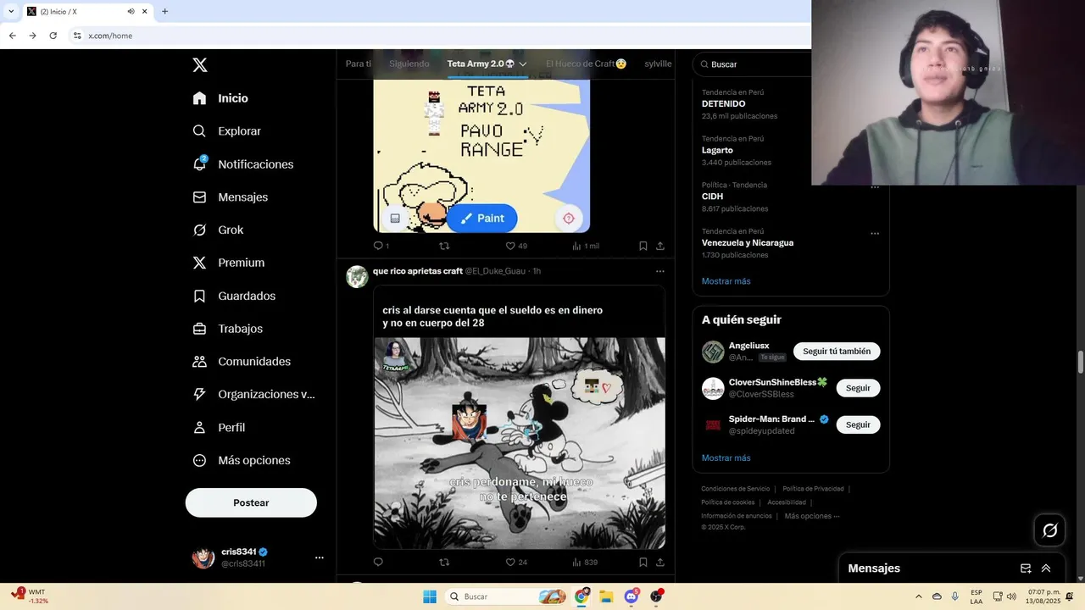Open Condiciones de Servicio link
This screenshot has height=610, width=1085.
[736, 489]
